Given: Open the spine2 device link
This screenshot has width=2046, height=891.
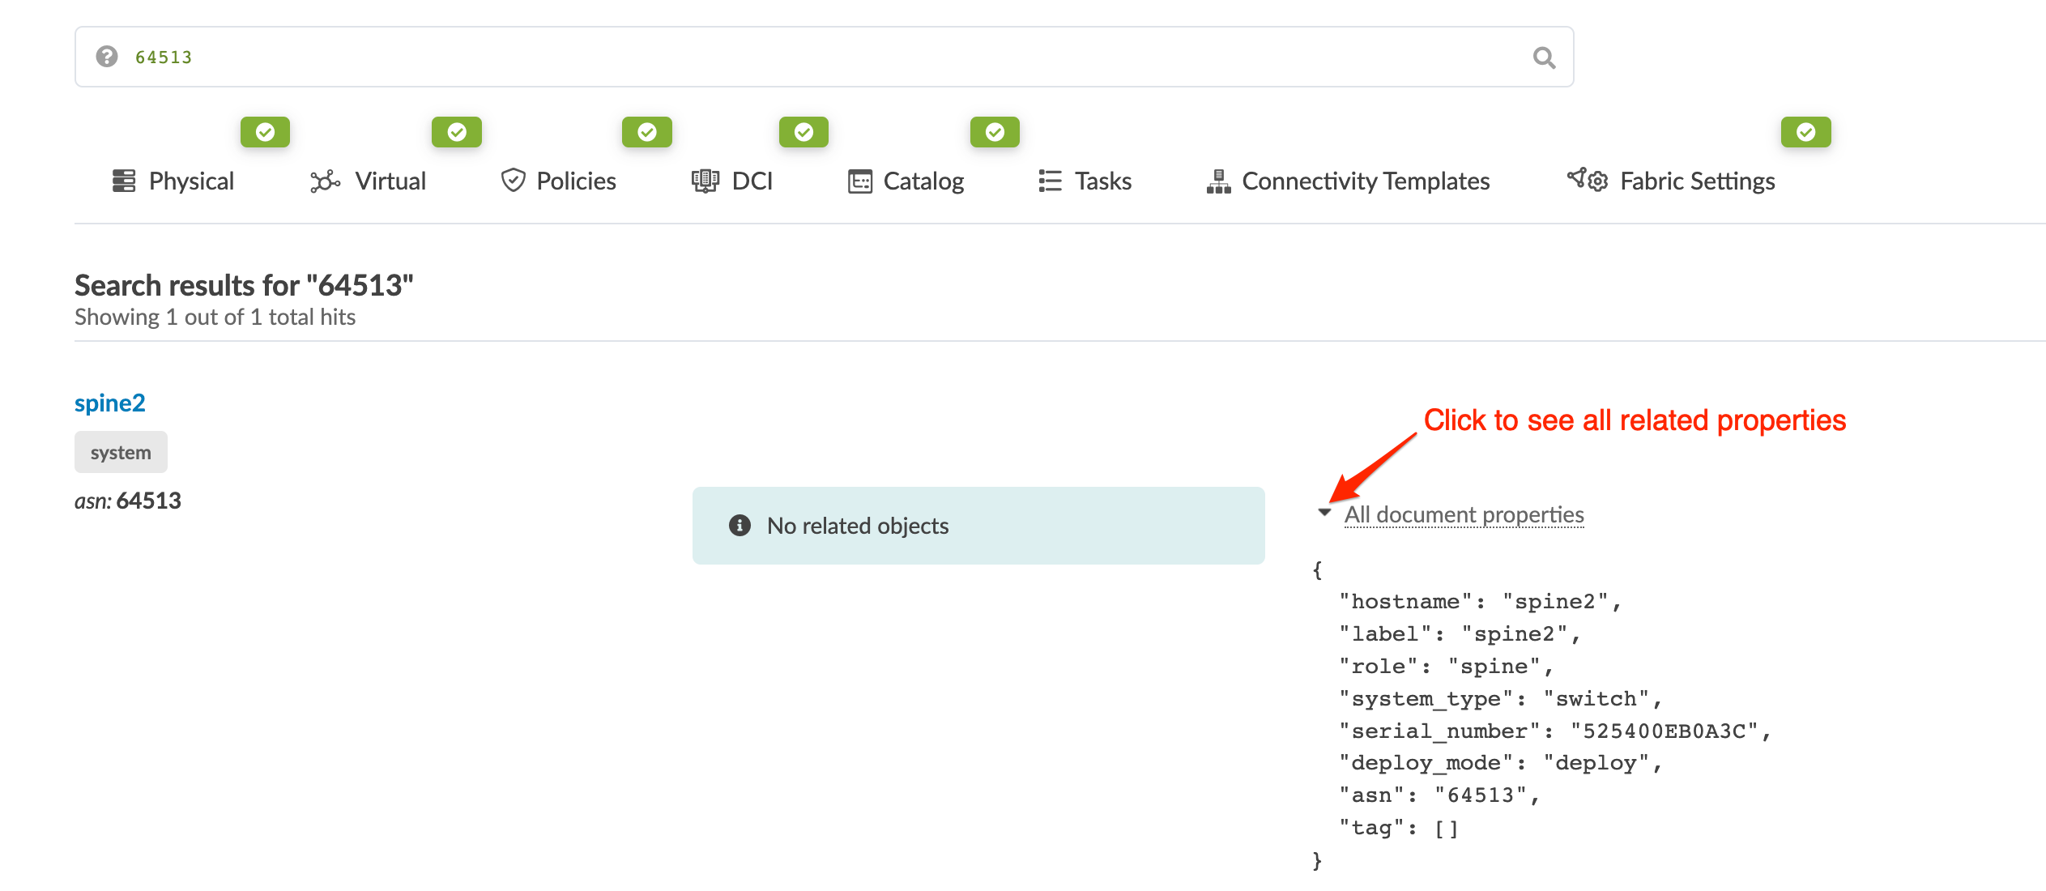Looking at the screenshot, I should point(109,402).
